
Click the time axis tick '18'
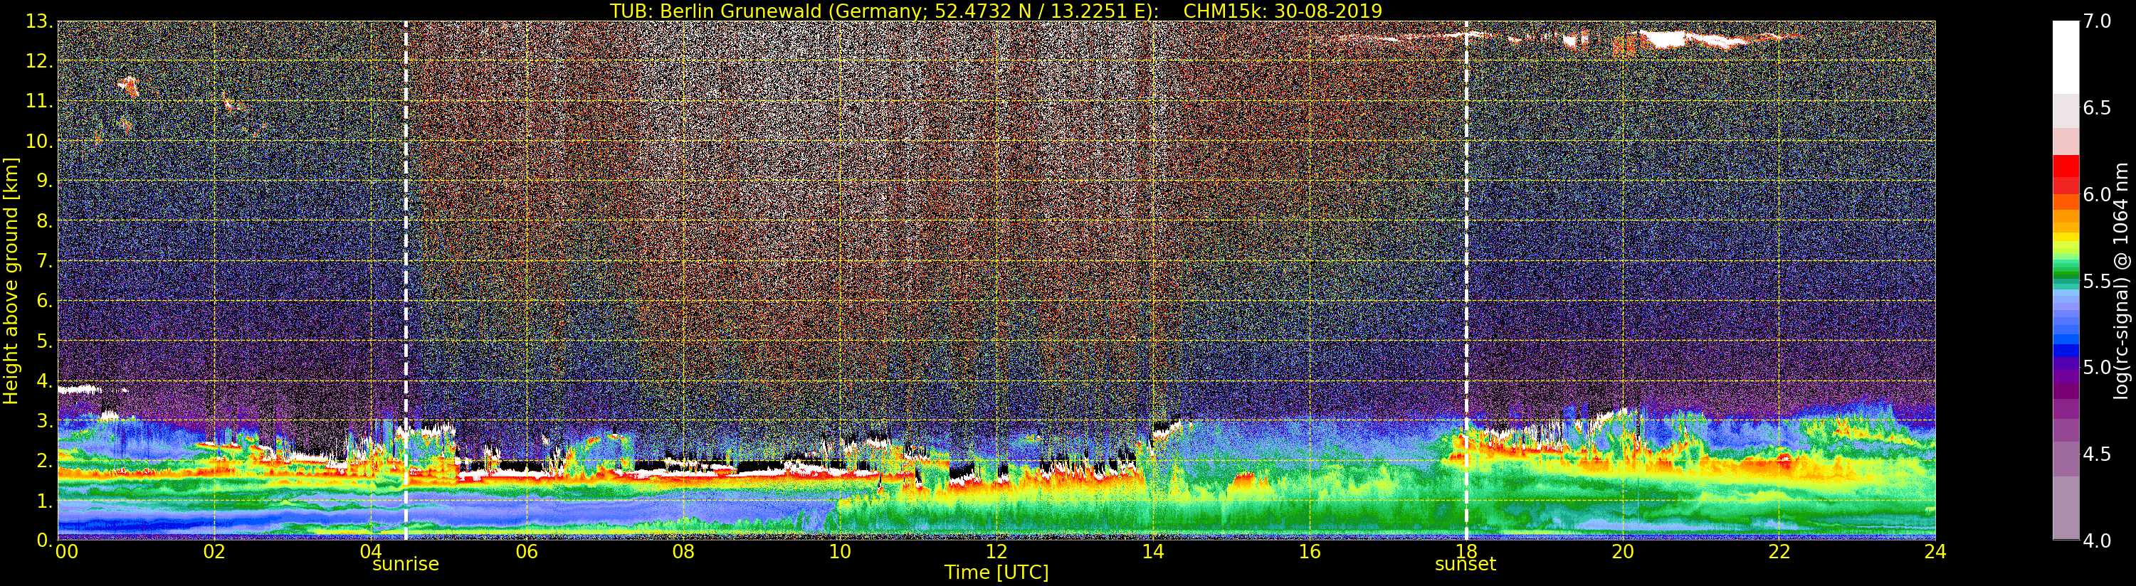pyautogui.click(x=1466, y=552)
